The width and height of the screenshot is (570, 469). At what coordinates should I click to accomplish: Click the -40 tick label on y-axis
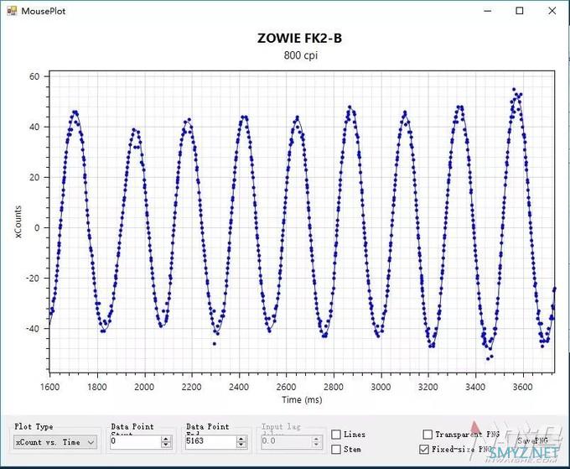point(33,329)
